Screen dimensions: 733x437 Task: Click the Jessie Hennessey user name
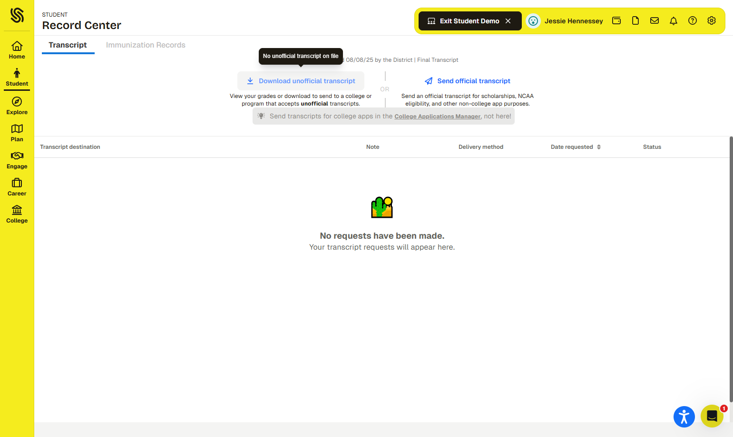(574, 21)
